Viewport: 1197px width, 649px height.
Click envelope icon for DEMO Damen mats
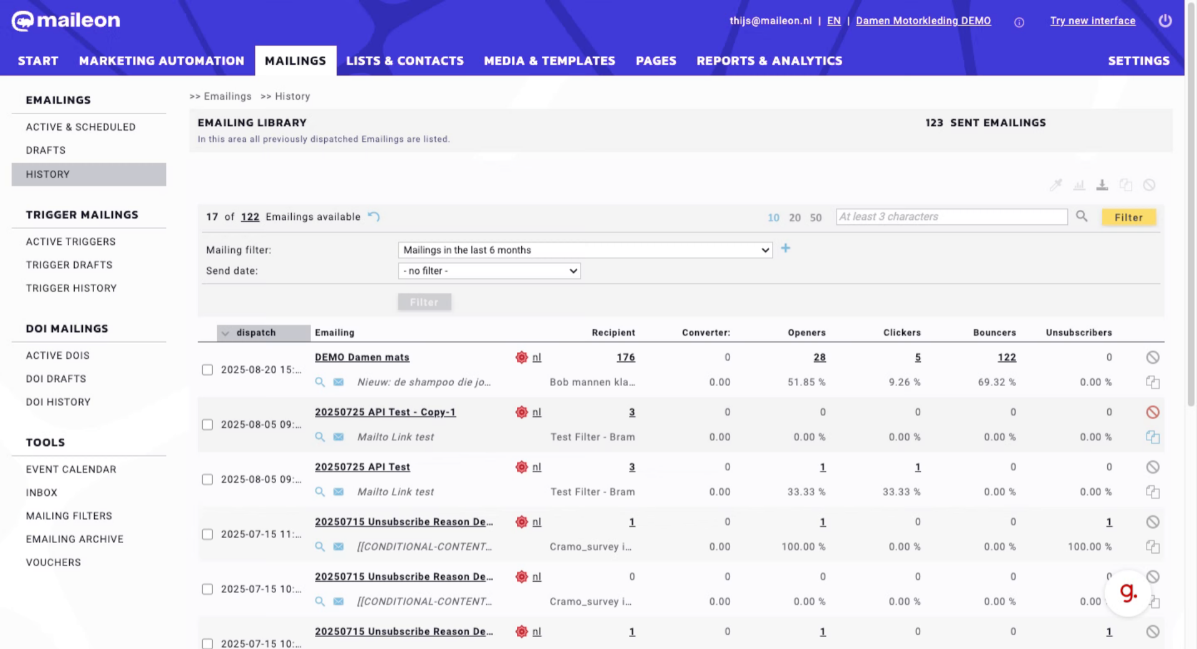[339, 382]
